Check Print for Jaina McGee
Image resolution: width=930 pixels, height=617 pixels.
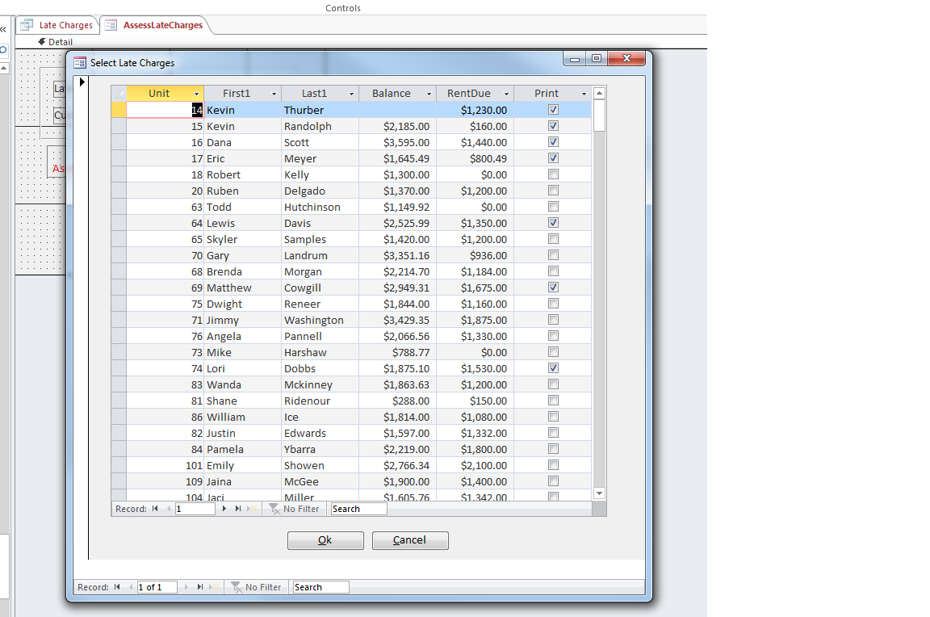point(553,481)
